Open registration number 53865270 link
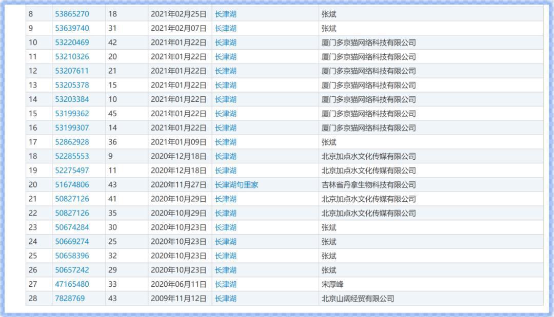The image size is (554, 317). [72, 14]
